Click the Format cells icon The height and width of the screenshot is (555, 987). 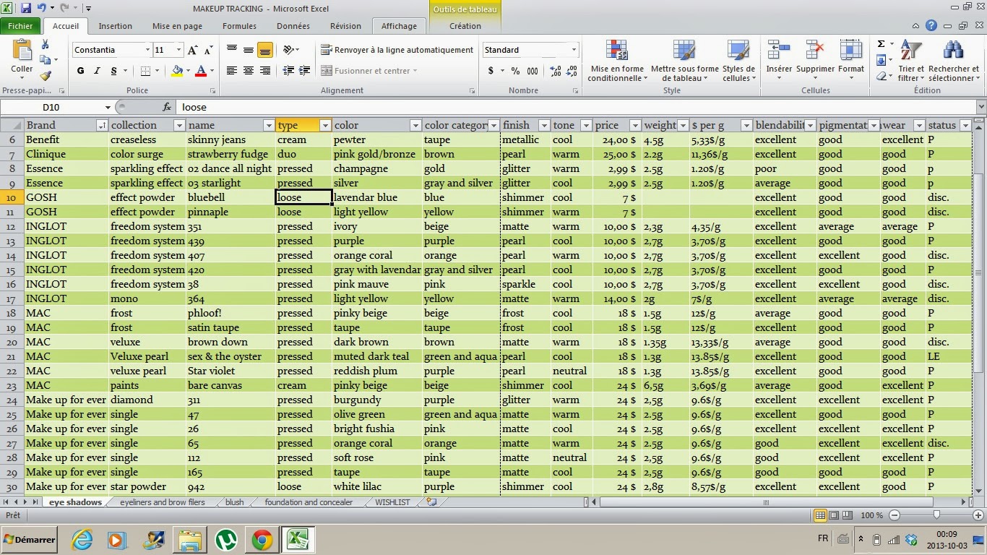click(x=851, y=51)
